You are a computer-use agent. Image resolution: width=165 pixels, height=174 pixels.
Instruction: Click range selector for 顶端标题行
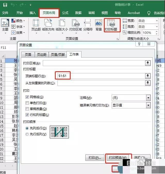[148, 76]
